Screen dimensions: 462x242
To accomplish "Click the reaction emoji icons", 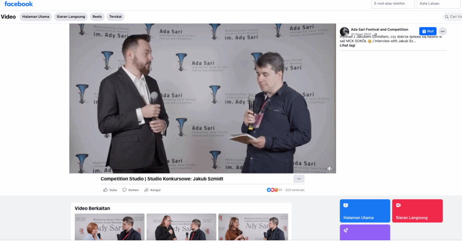I will pyautogui.click(x=272, y=190).
